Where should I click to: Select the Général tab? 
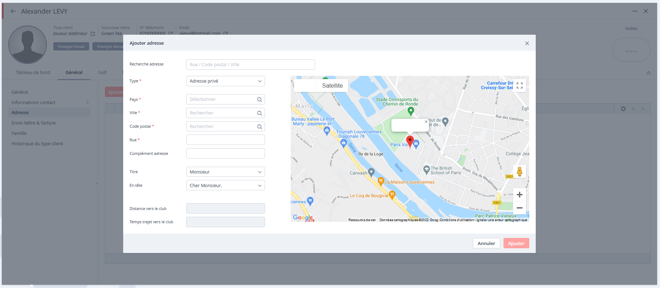pos(74,72)
